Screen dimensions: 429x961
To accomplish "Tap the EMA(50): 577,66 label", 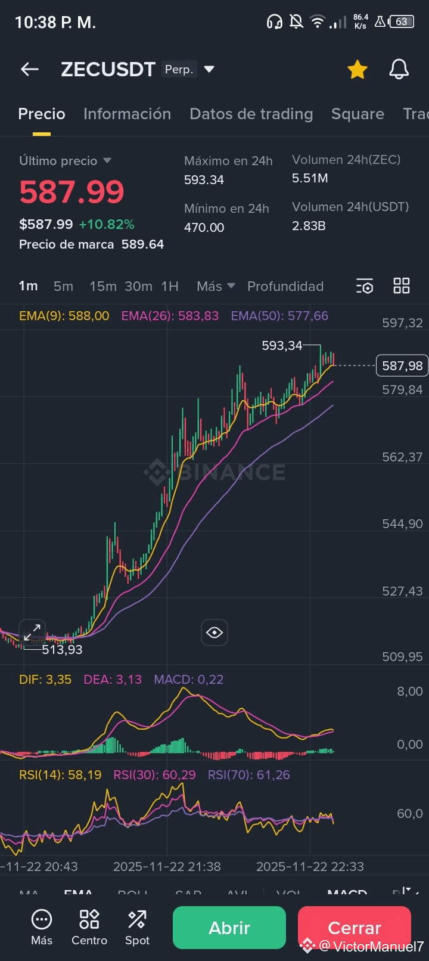I will [279, 316].
